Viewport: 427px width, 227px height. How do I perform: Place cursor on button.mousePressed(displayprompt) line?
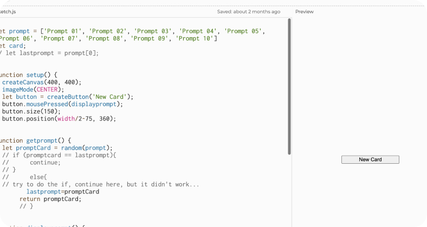[62, 104]
